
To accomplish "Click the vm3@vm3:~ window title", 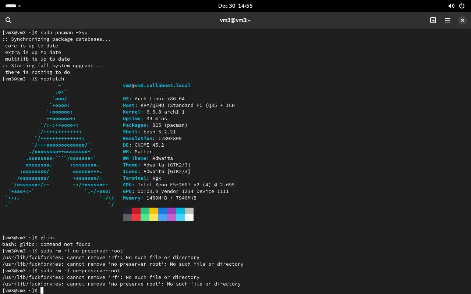I will [235, 20].
